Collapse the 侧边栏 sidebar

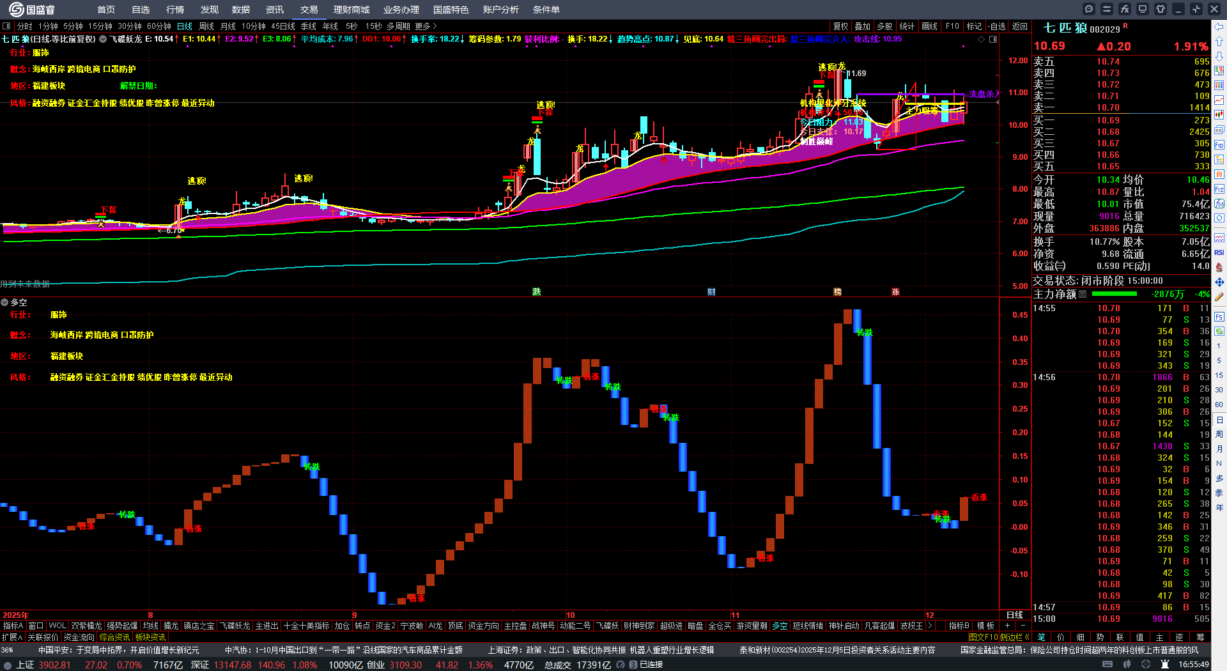click(x=1015, y=637)
